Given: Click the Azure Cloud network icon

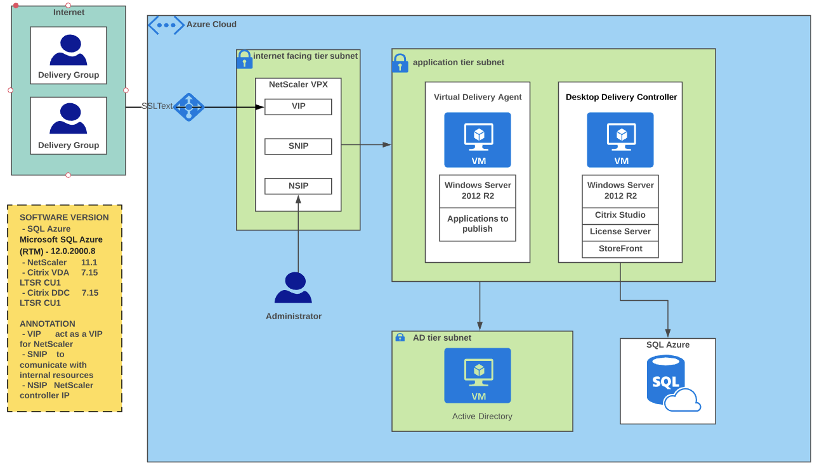Looking at the screenshot, I should pyautogui.click(x=166, y=25).
